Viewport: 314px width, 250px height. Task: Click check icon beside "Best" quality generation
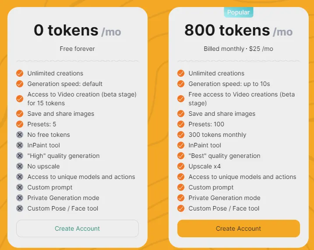tap(181, 156)
